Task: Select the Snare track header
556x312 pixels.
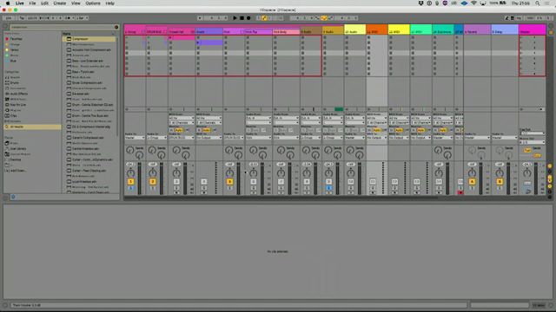Action: pyautogui.click(x=208, y=32)
